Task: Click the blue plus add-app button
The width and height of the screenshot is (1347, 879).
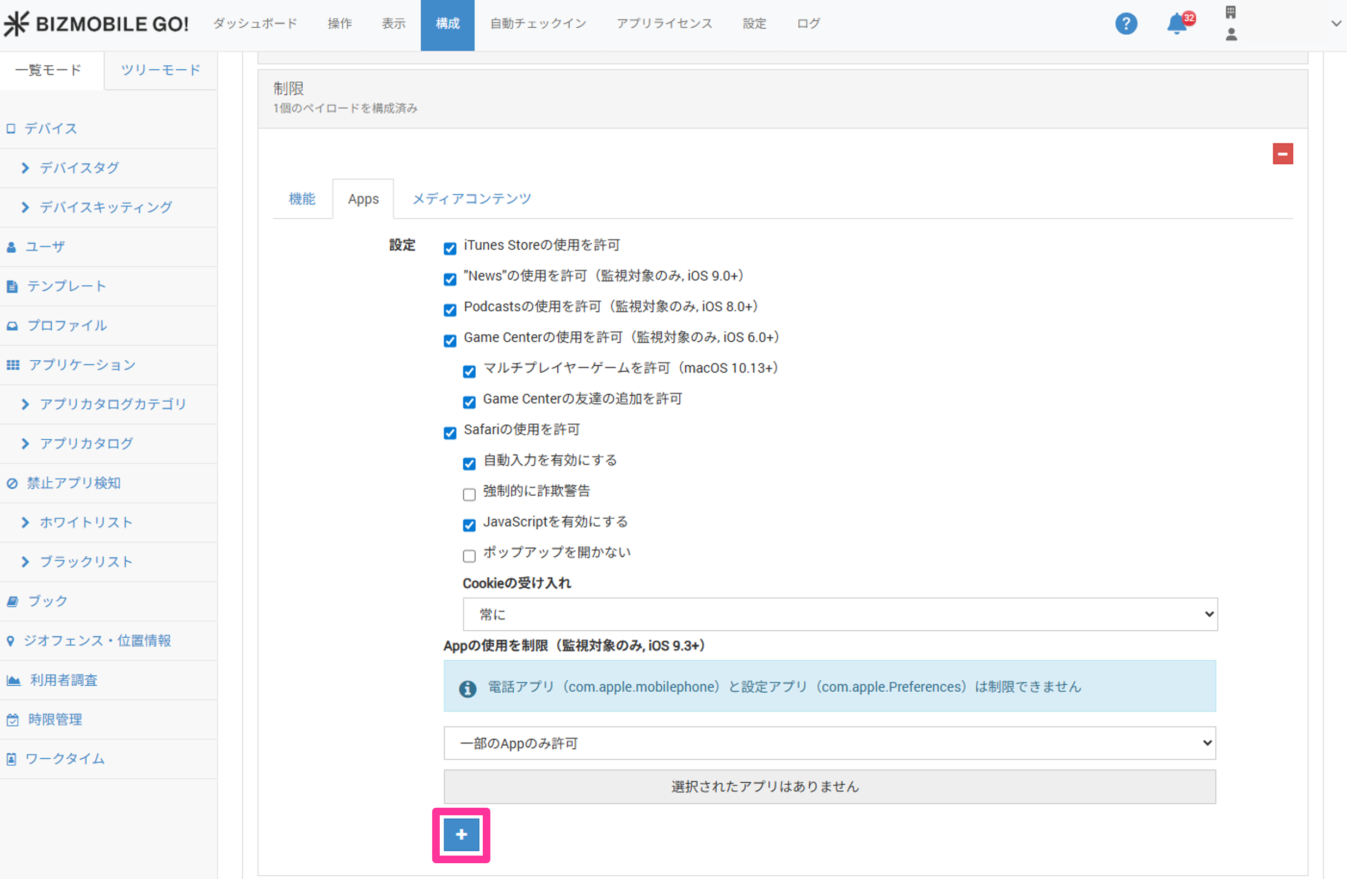Action: (x=460, y=834)
